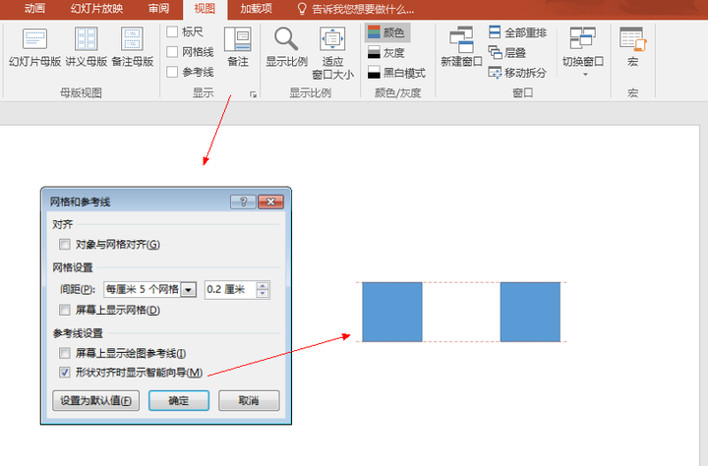
Task: Select Color (颜色) view mode
Action: (x=387, y=32)
